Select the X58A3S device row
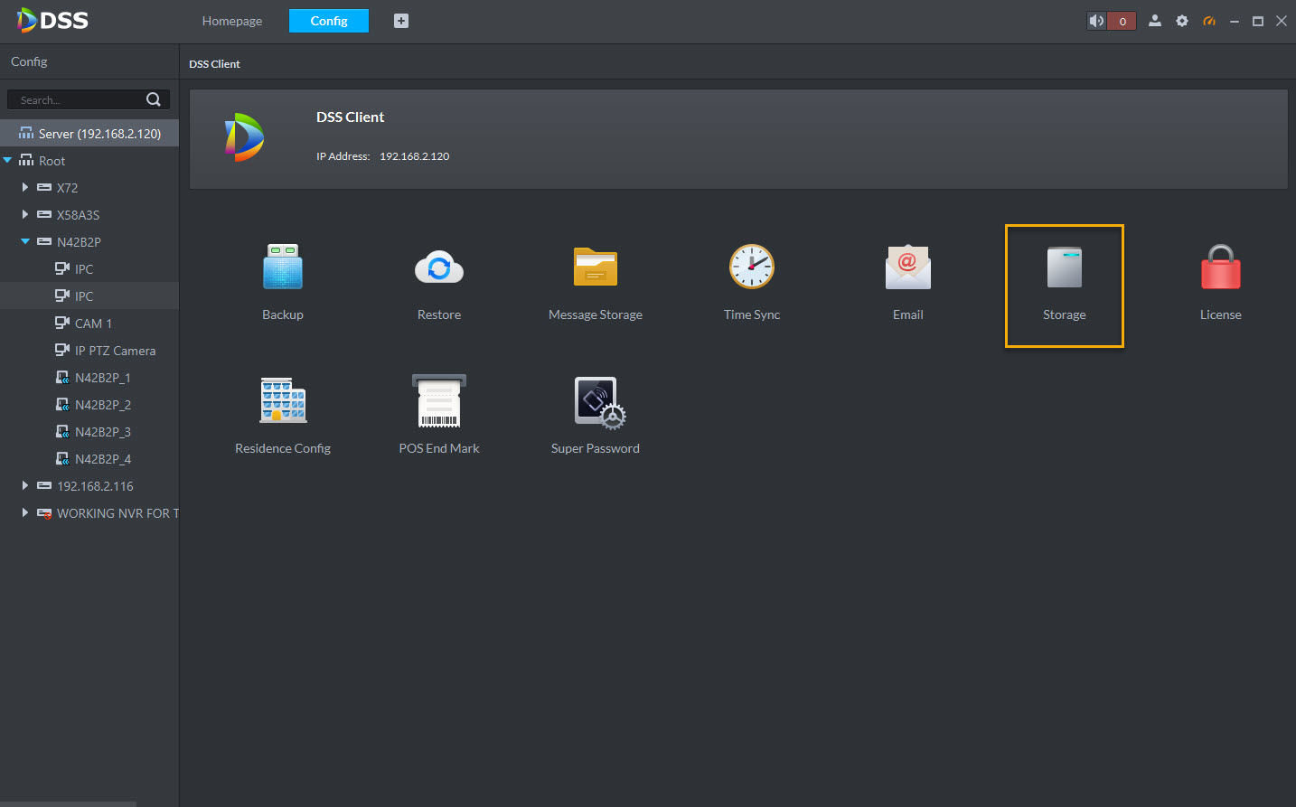Viewport: 1296px width, 807px height. (89, 215)
